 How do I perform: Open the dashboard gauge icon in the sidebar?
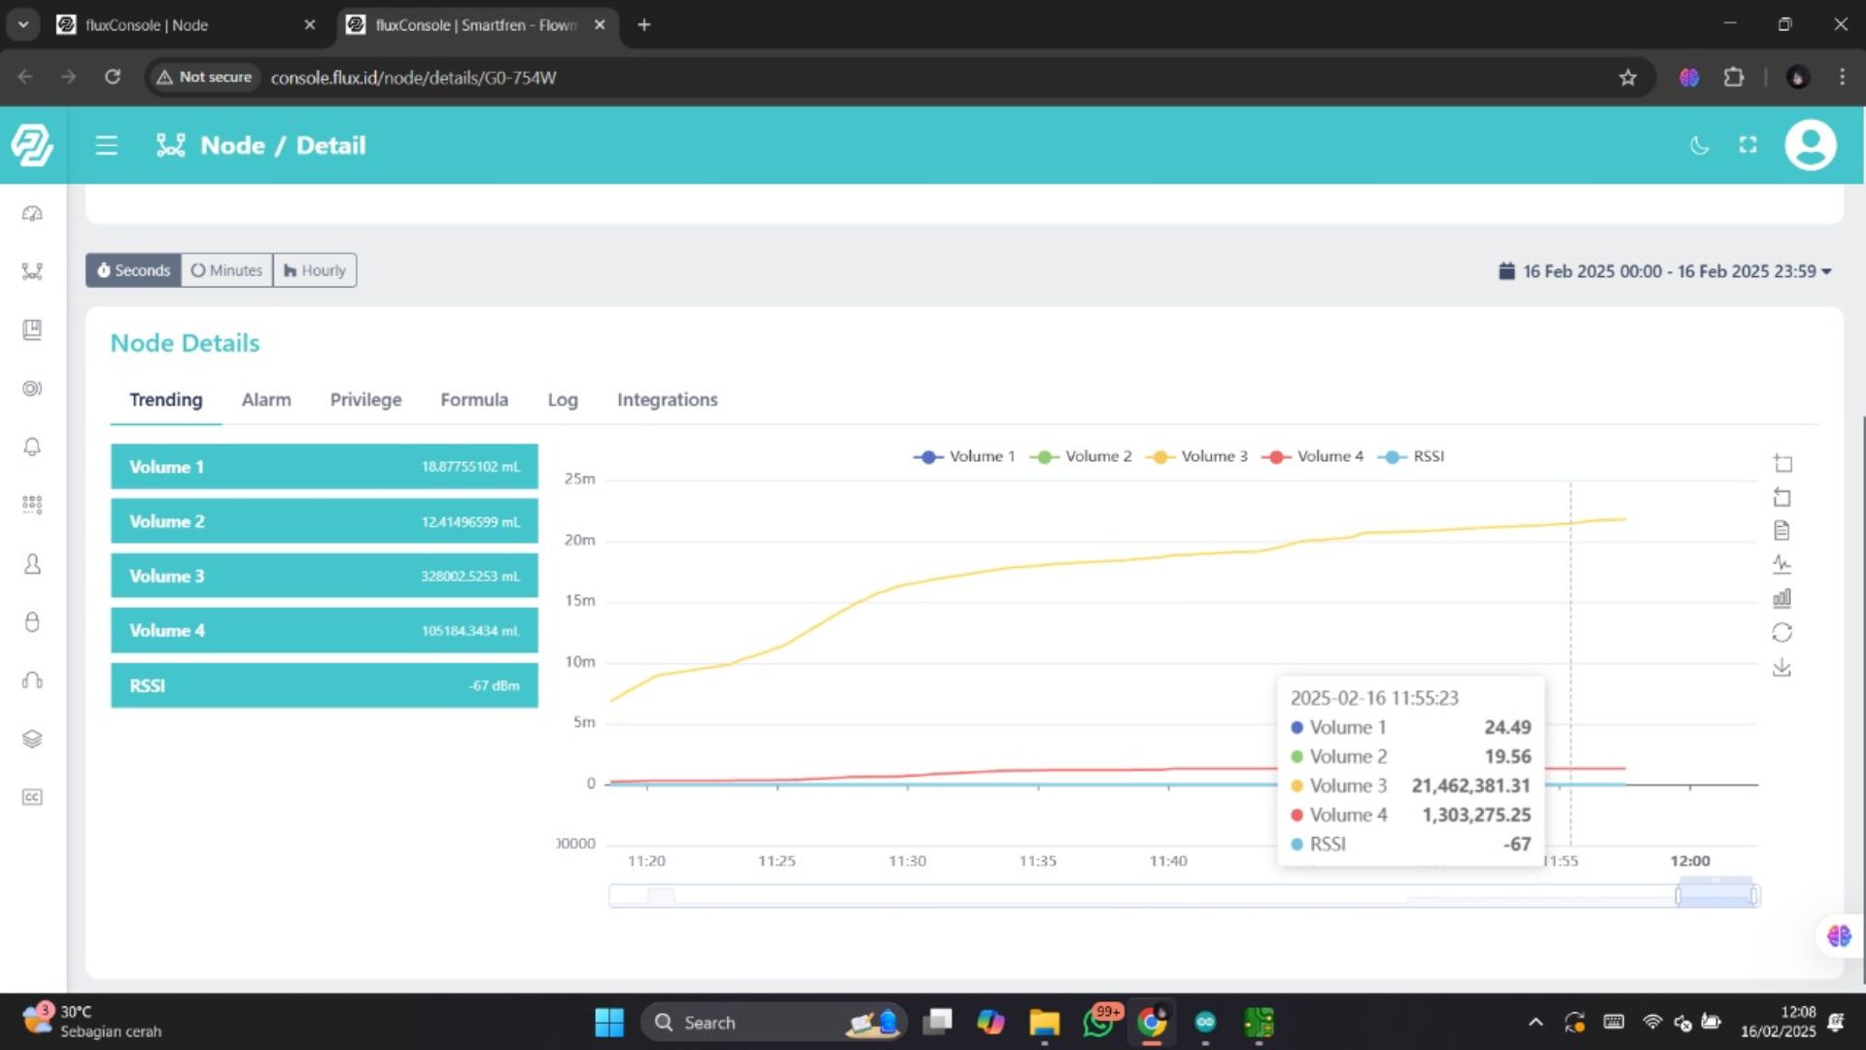click(32, 214)
